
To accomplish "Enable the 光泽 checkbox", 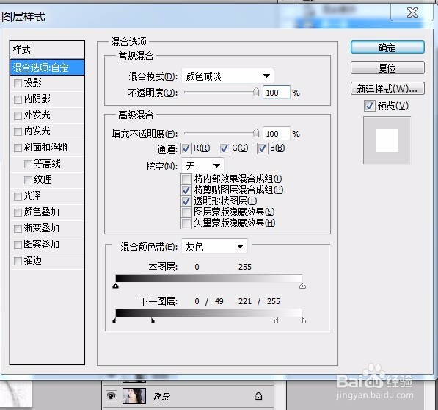I will 18,196.
